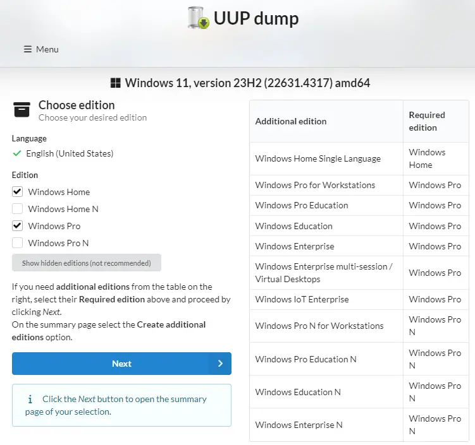This screenshot has width=475, height=445.
Task: Click the Windows Enterprise table cell
Action: point(326,246)
